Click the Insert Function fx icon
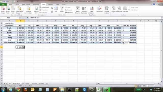The height and width of the screenshot is (92, 163). 28,18
